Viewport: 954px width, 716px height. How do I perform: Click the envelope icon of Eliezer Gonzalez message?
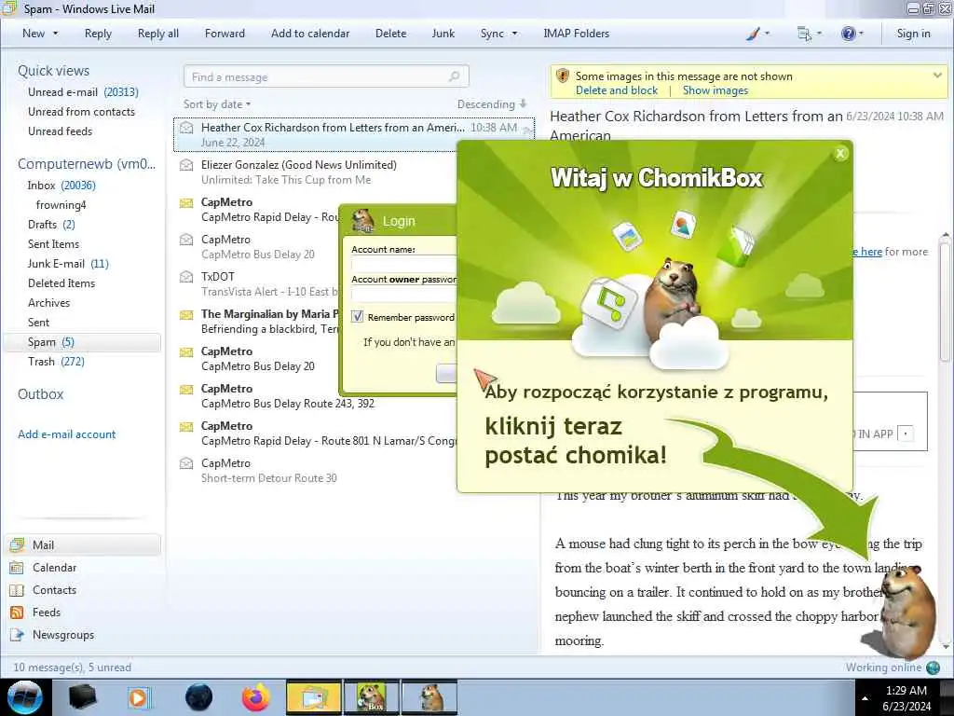click(186, 165)
